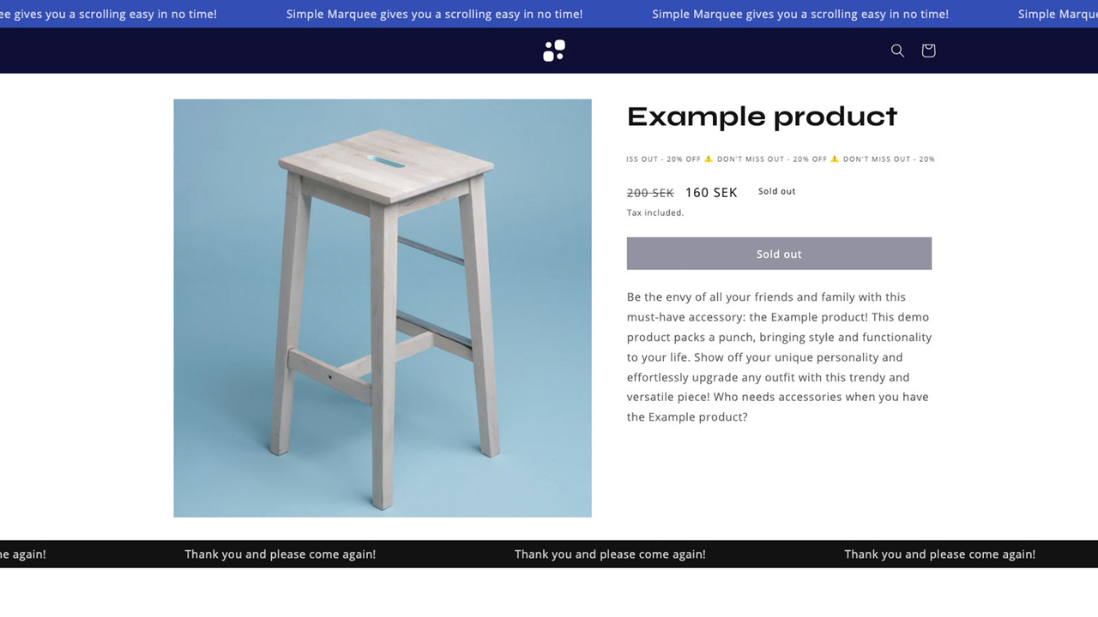Click the store logo dots icon in header
The width and height of the screenshot is (1098, 617).
tap(553, 50)
